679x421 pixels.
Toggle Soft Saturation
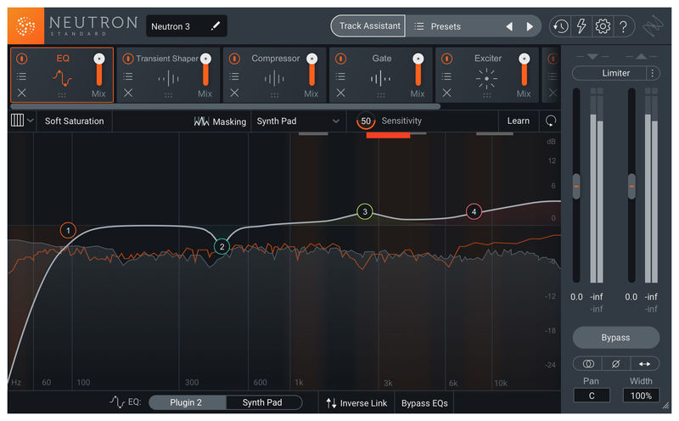74,121
